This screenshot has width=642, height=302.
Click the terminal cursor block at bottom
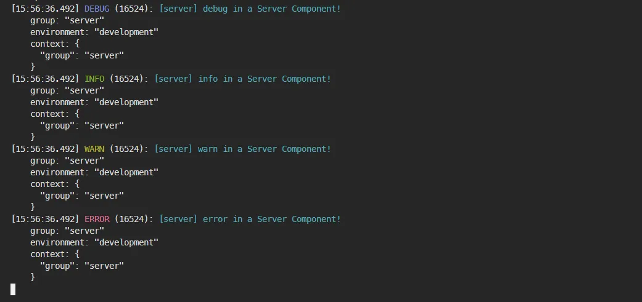pyautogui.click(x=13, y=289)
